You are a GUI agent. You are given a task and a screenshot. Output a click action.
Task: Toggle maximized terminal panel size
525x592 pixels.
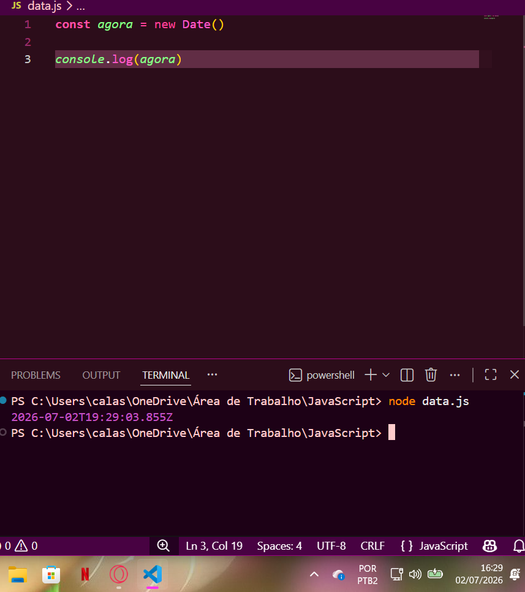(x=490, y=375)
